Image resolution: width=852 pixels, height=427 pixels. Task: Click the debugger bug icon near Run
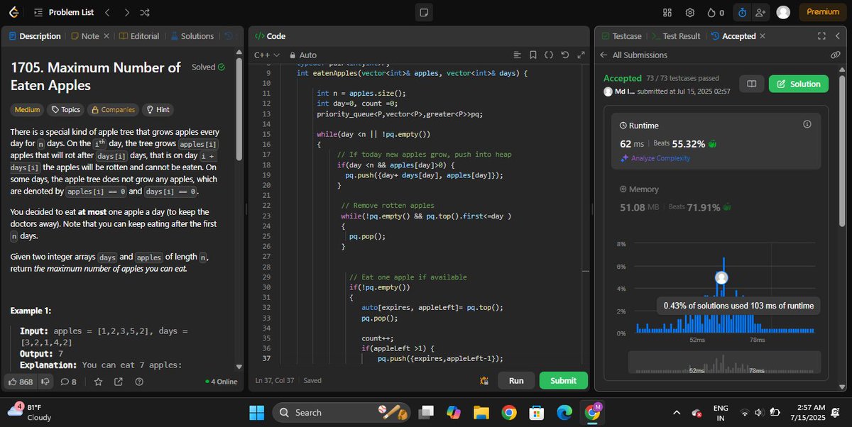tap(484, 381)
